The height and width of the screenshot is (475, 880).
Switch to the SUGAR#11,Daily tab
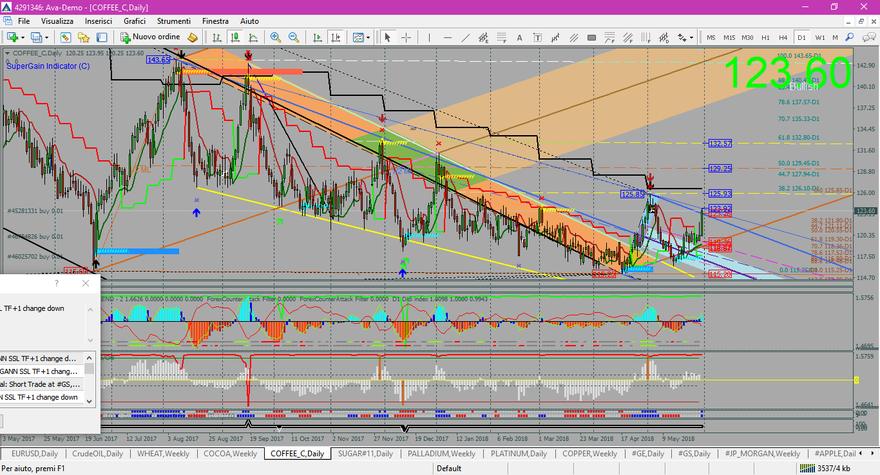(365, 454)
